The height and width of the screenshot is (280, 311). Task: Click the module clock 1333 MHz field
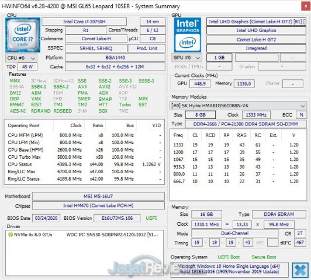tap(256, 115)
